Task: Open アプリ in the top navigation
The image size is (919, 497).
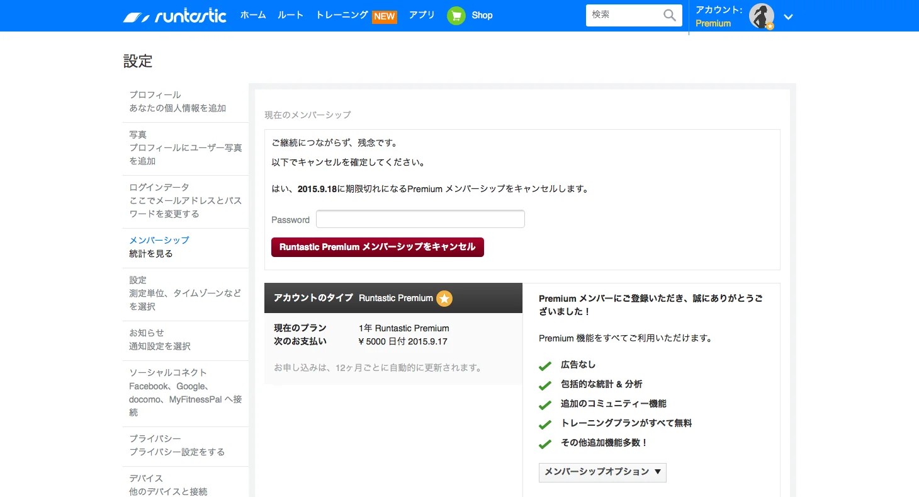Action: [422, 15]
